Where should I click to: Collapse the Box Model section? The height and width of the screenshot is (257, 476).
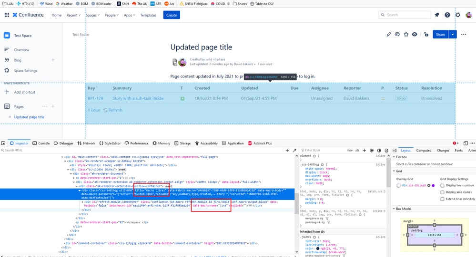click(x=394, y=209)
